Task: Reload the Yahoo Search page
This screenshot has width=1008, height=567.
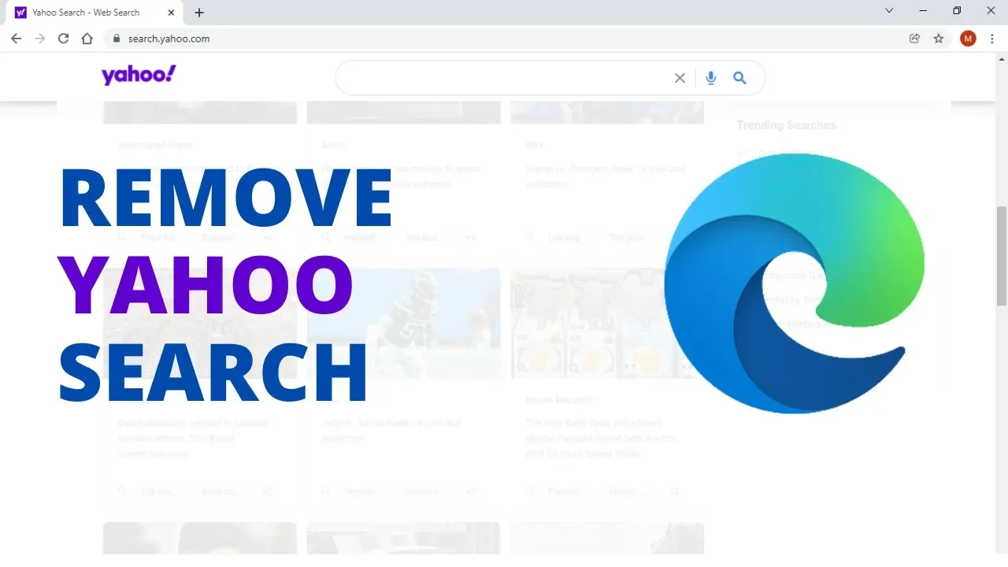Action: (x=64, y=39)
